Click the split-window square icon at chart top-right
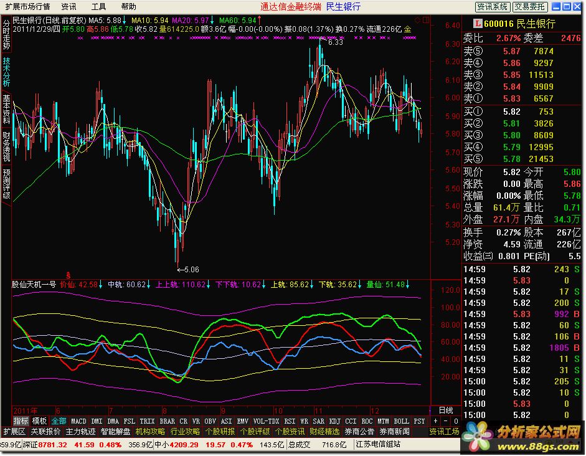 pyautogui.click(x=426, y=20)
